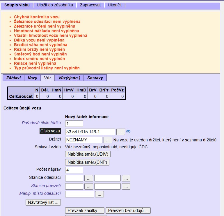Click the Převzetí bez údajů button
224x216 pixels.
pyautogui.click(x=128, y=210)
